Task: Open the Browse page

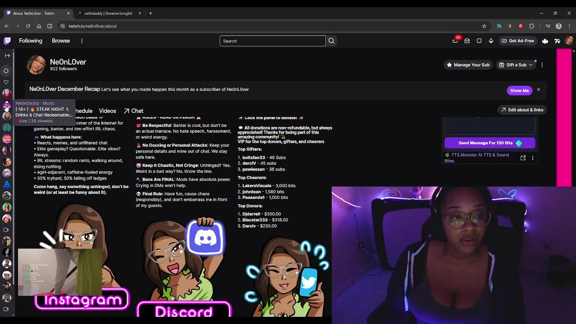Action: tap(61, 40)
